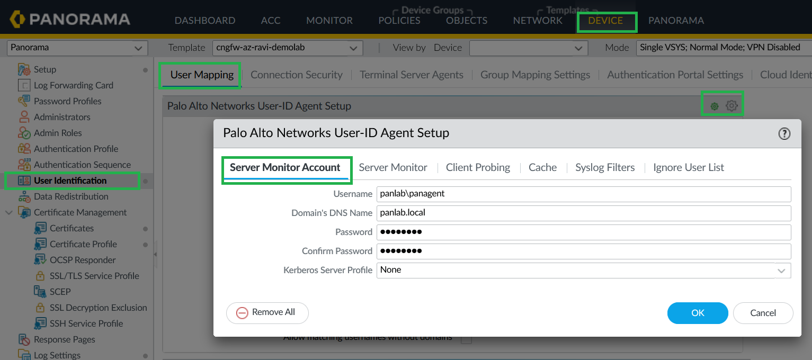The width and height of the screenshot is (812, 360).
Task: Collapse the Certificate Management tree node
Action: [9, 212]
